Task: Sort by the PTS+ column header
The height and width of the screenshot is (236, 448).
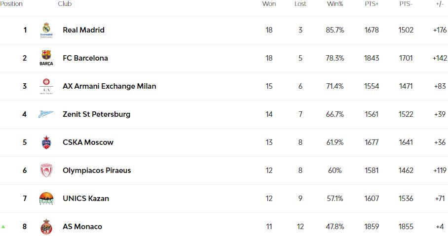Action: coord(372,4)
